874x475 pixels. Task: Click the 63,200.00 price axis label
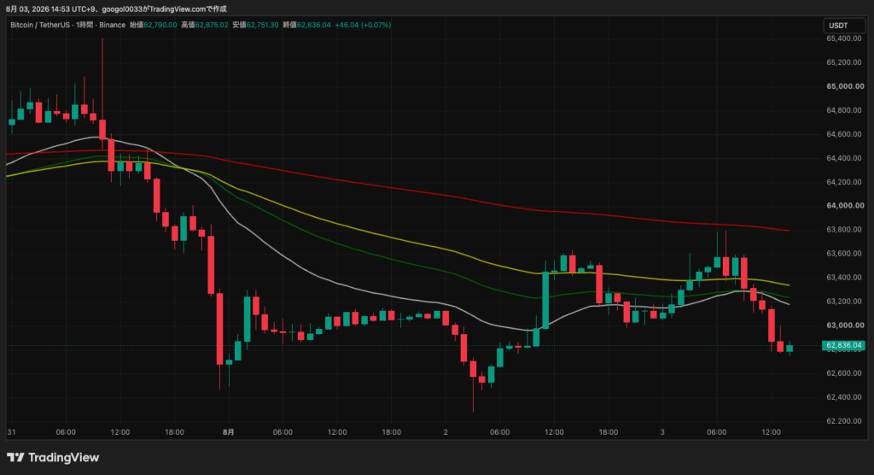point(844,302)
